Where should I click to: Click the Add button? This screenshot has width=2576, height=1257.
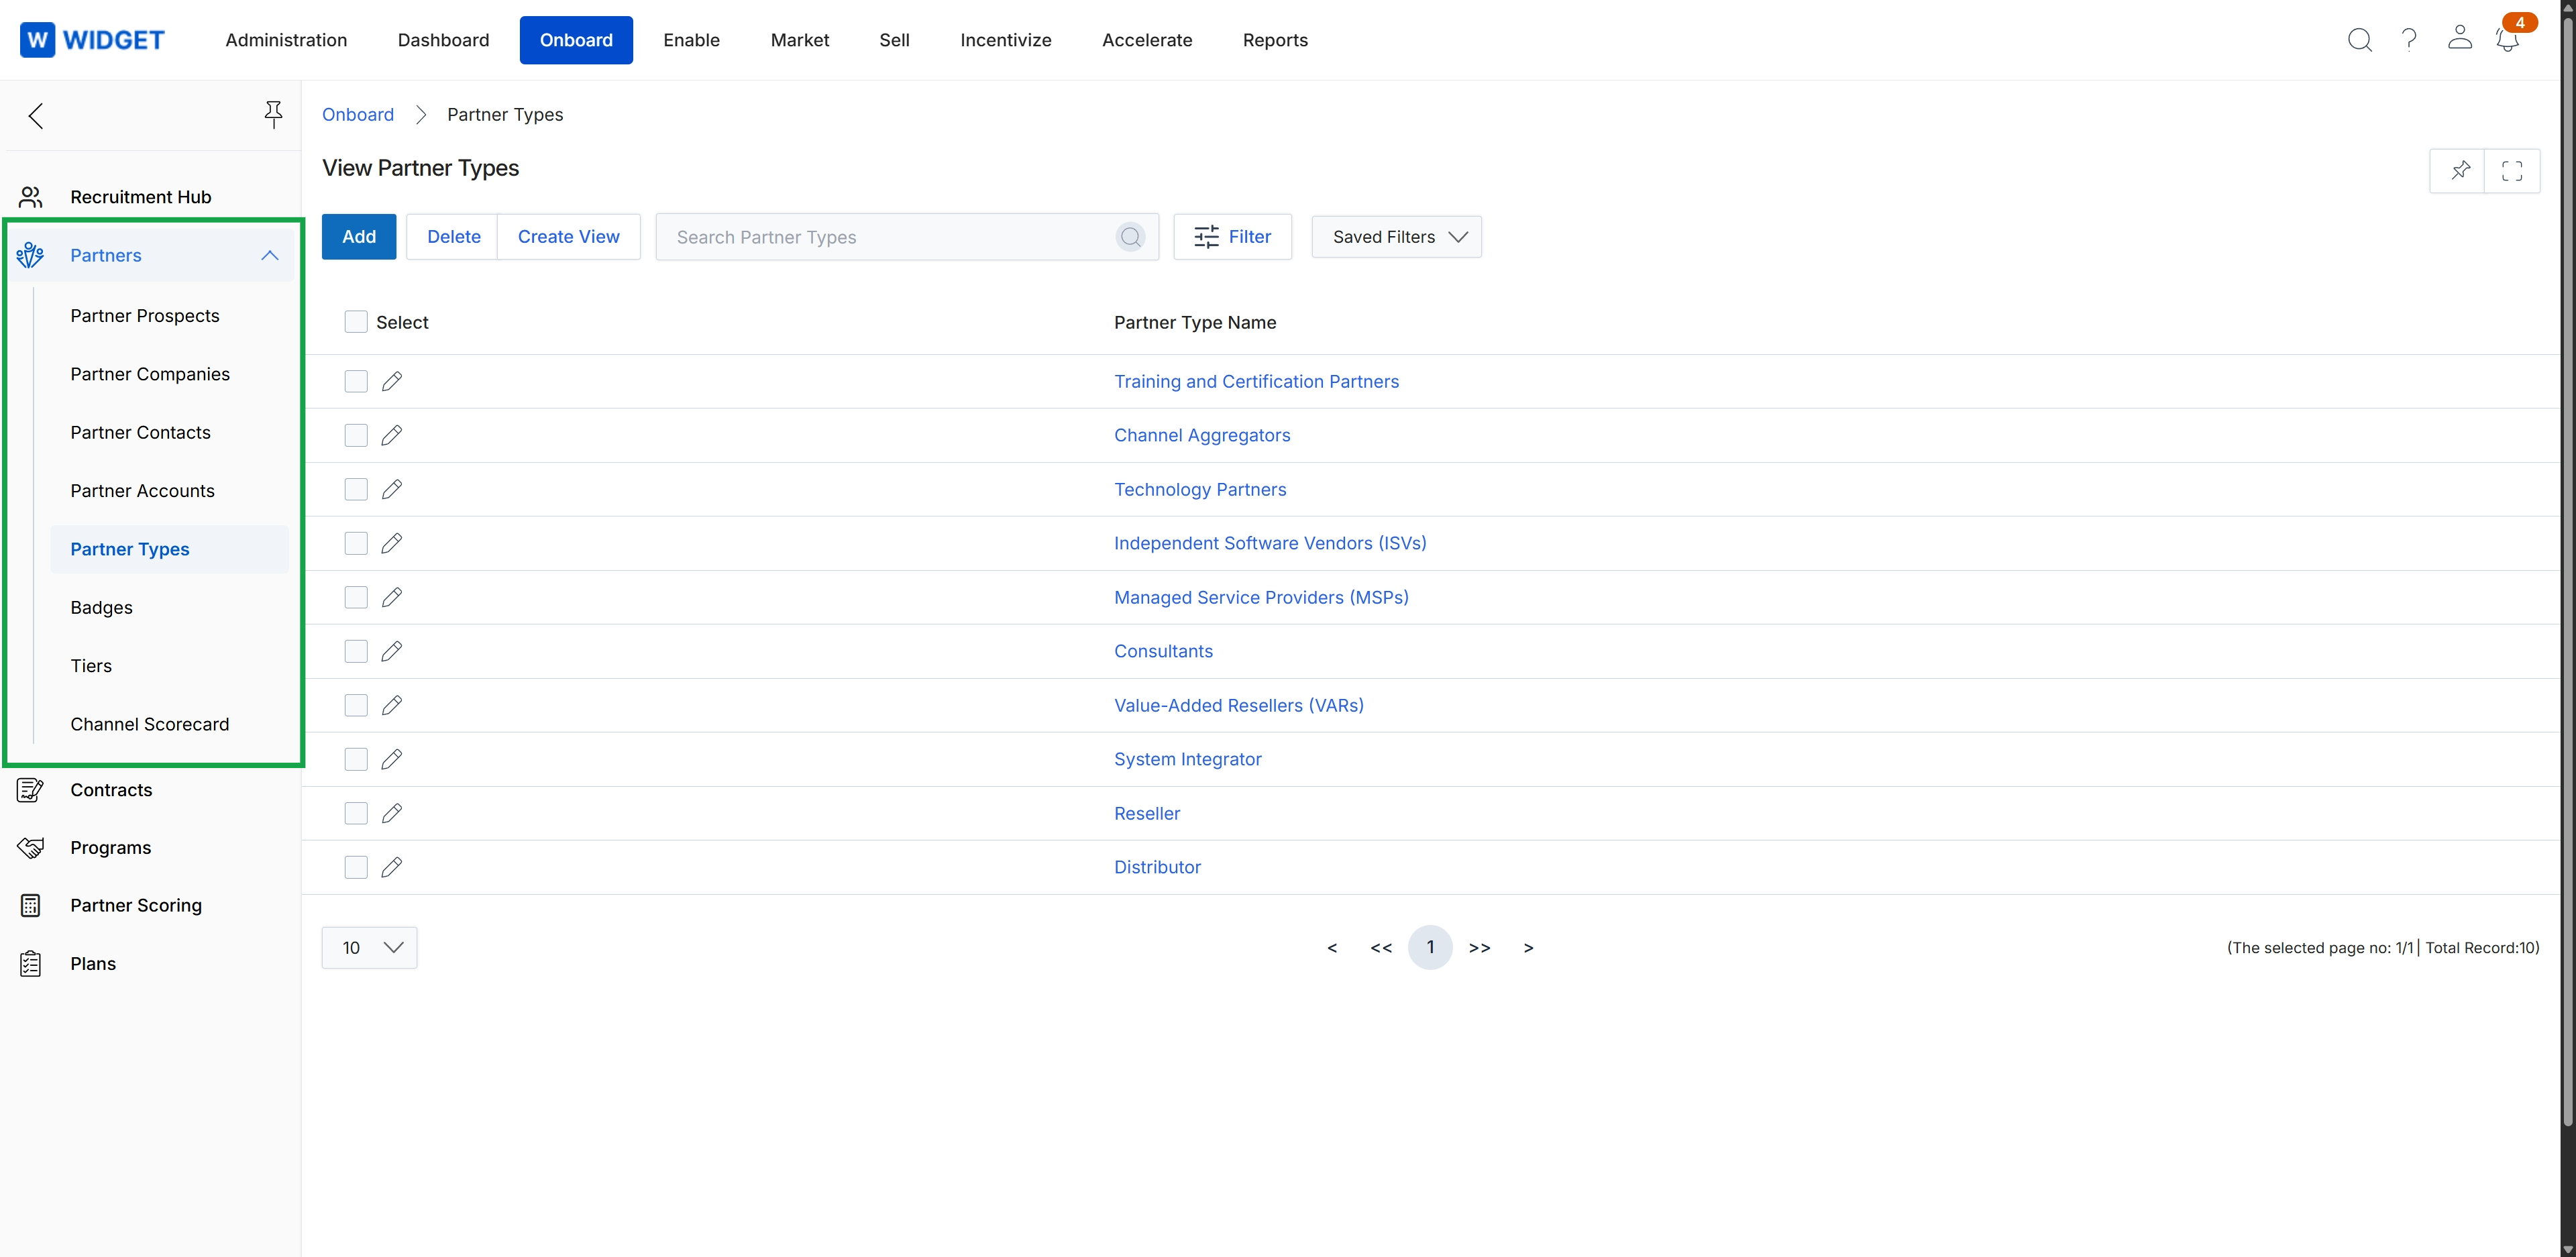tap(359, 237)
